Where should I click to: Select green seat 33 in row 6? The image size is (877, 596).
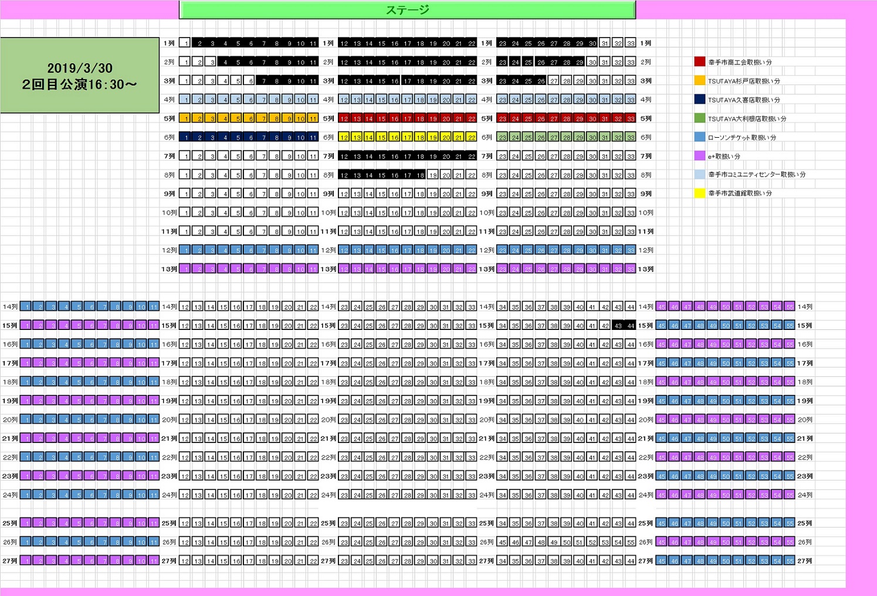(x=630, y=138)
